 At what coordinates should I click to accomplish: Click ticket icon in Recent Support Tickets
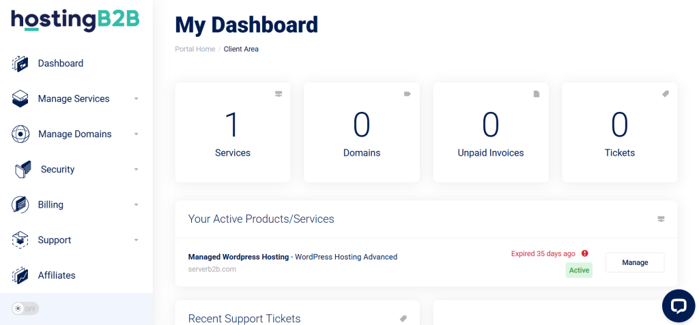click(x=403, y=319)
